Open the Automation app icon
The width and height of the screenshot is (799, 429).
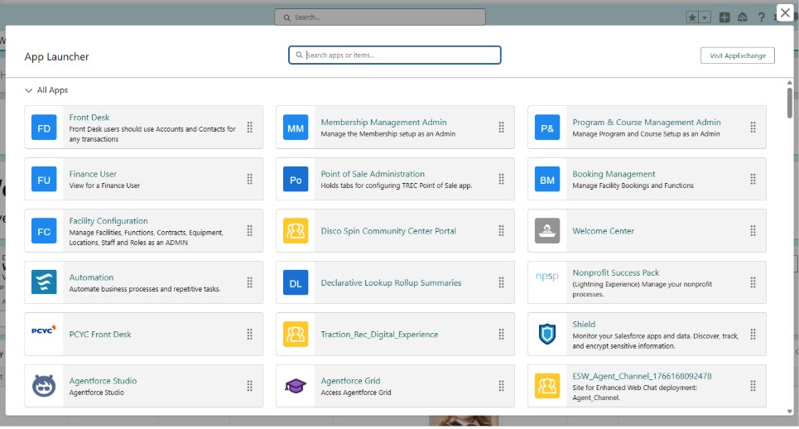44,282
